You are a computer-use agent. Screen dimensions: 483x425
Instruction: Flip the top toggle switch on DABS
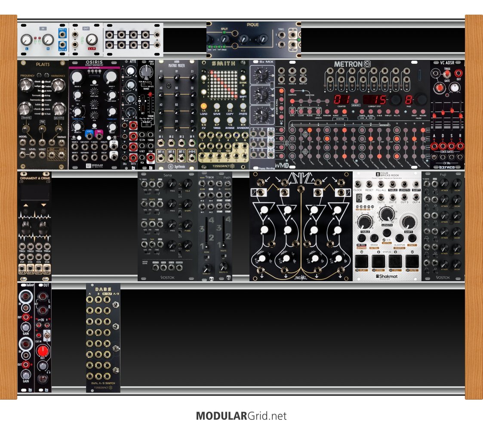click(116, 305)
